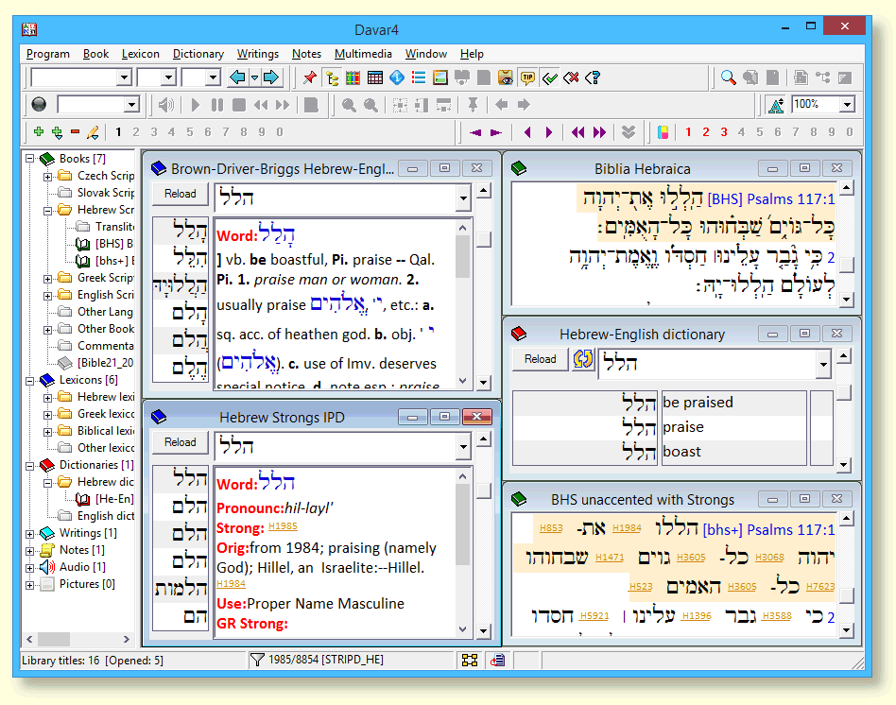Click the plain green plus icon
This screenshot has width=896, height=705.
[39, 132]
